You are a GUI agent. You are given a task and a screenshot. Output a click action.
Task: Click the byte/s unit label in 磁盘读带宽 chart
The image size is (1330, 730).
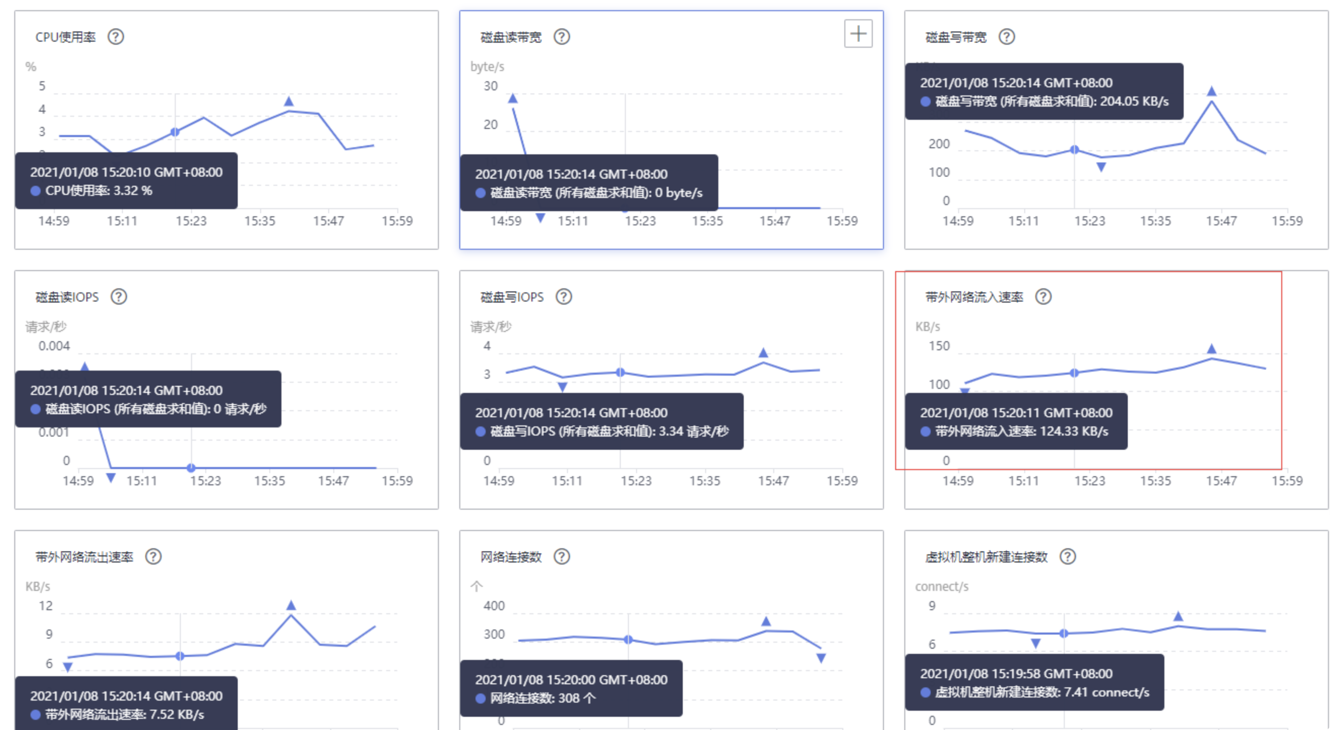click(x=487, y=67)
